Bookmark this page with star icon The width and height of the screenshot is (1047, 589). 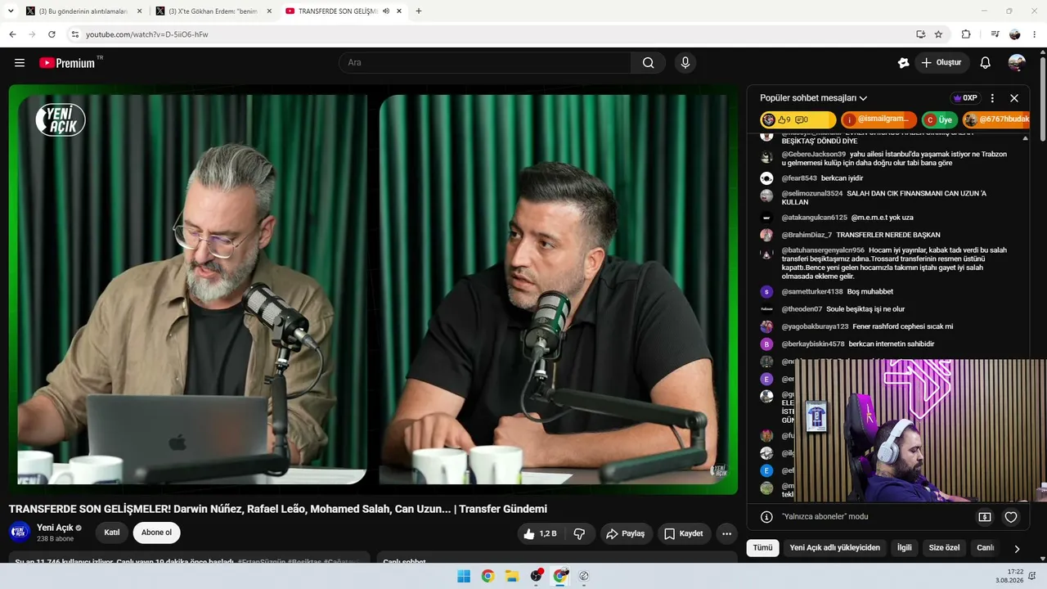(938, 34)
